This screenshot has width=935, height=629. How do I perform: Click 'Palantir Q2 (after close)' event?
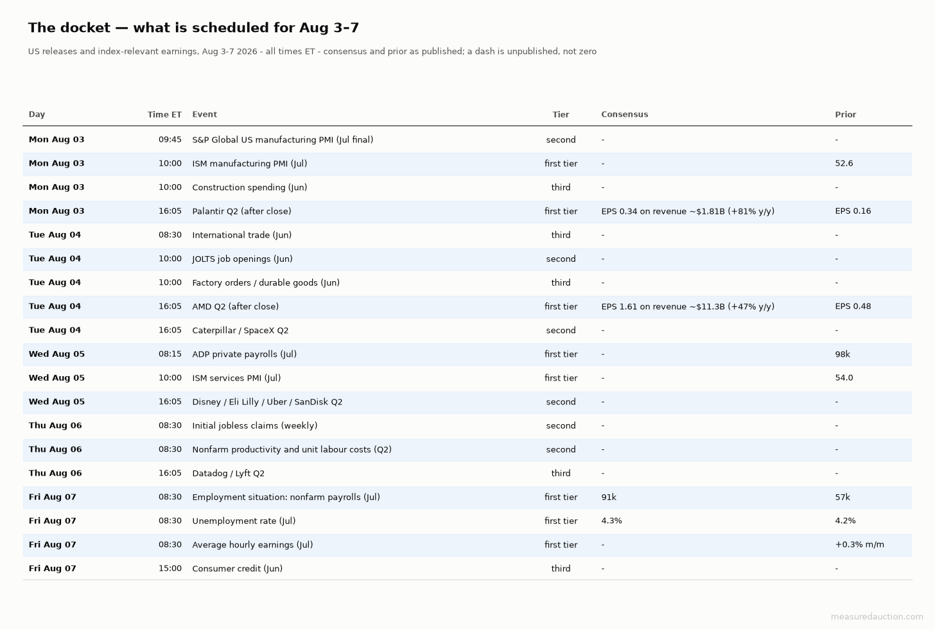click(241, 211)
